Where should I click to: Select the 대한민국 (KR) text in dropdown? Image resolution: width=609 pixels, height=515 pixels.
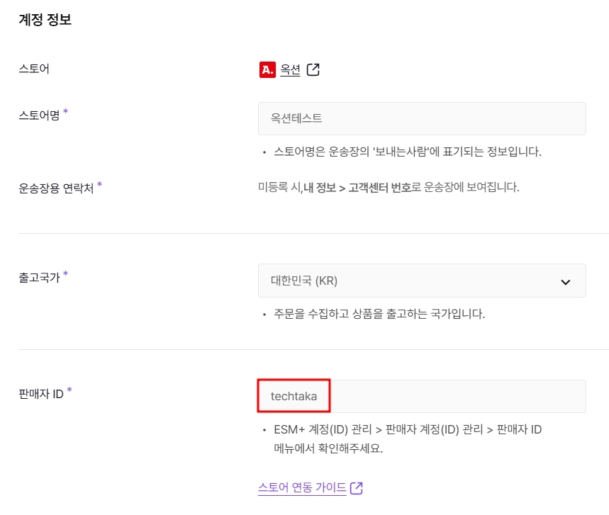click(x=303, y=281)
